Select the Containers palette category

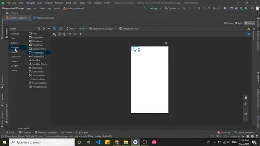pyautogui.click(x=16, y=57)
